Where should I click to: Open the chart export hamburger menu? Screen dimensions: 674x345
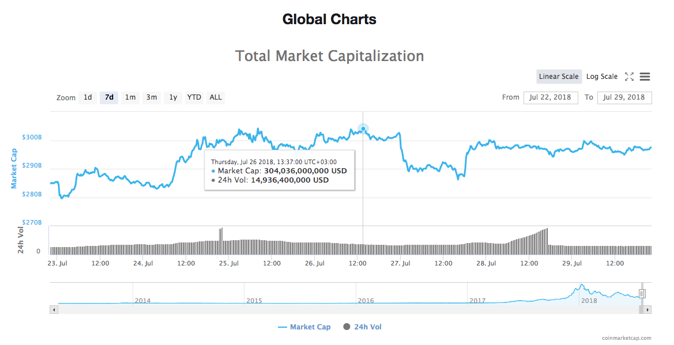pos(645,76)
